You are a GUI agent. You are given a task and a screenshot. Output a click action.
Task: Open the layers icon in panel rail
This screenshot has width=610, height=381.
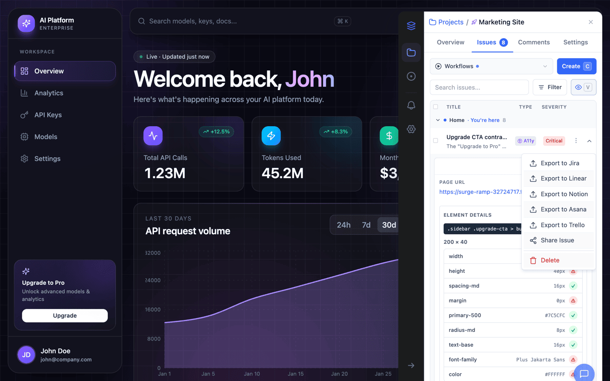pyautogui.click(x=411, y=26)
